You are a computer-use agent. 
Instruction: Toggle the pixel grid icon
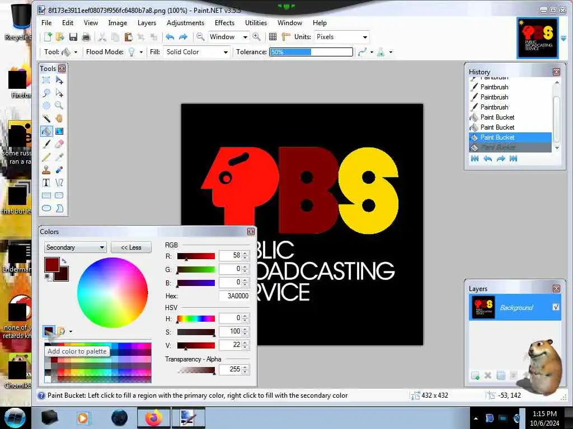click(273, 37)
